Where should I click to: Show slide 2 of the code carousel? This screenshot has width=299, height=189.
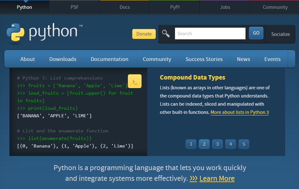tap(204, 144)
